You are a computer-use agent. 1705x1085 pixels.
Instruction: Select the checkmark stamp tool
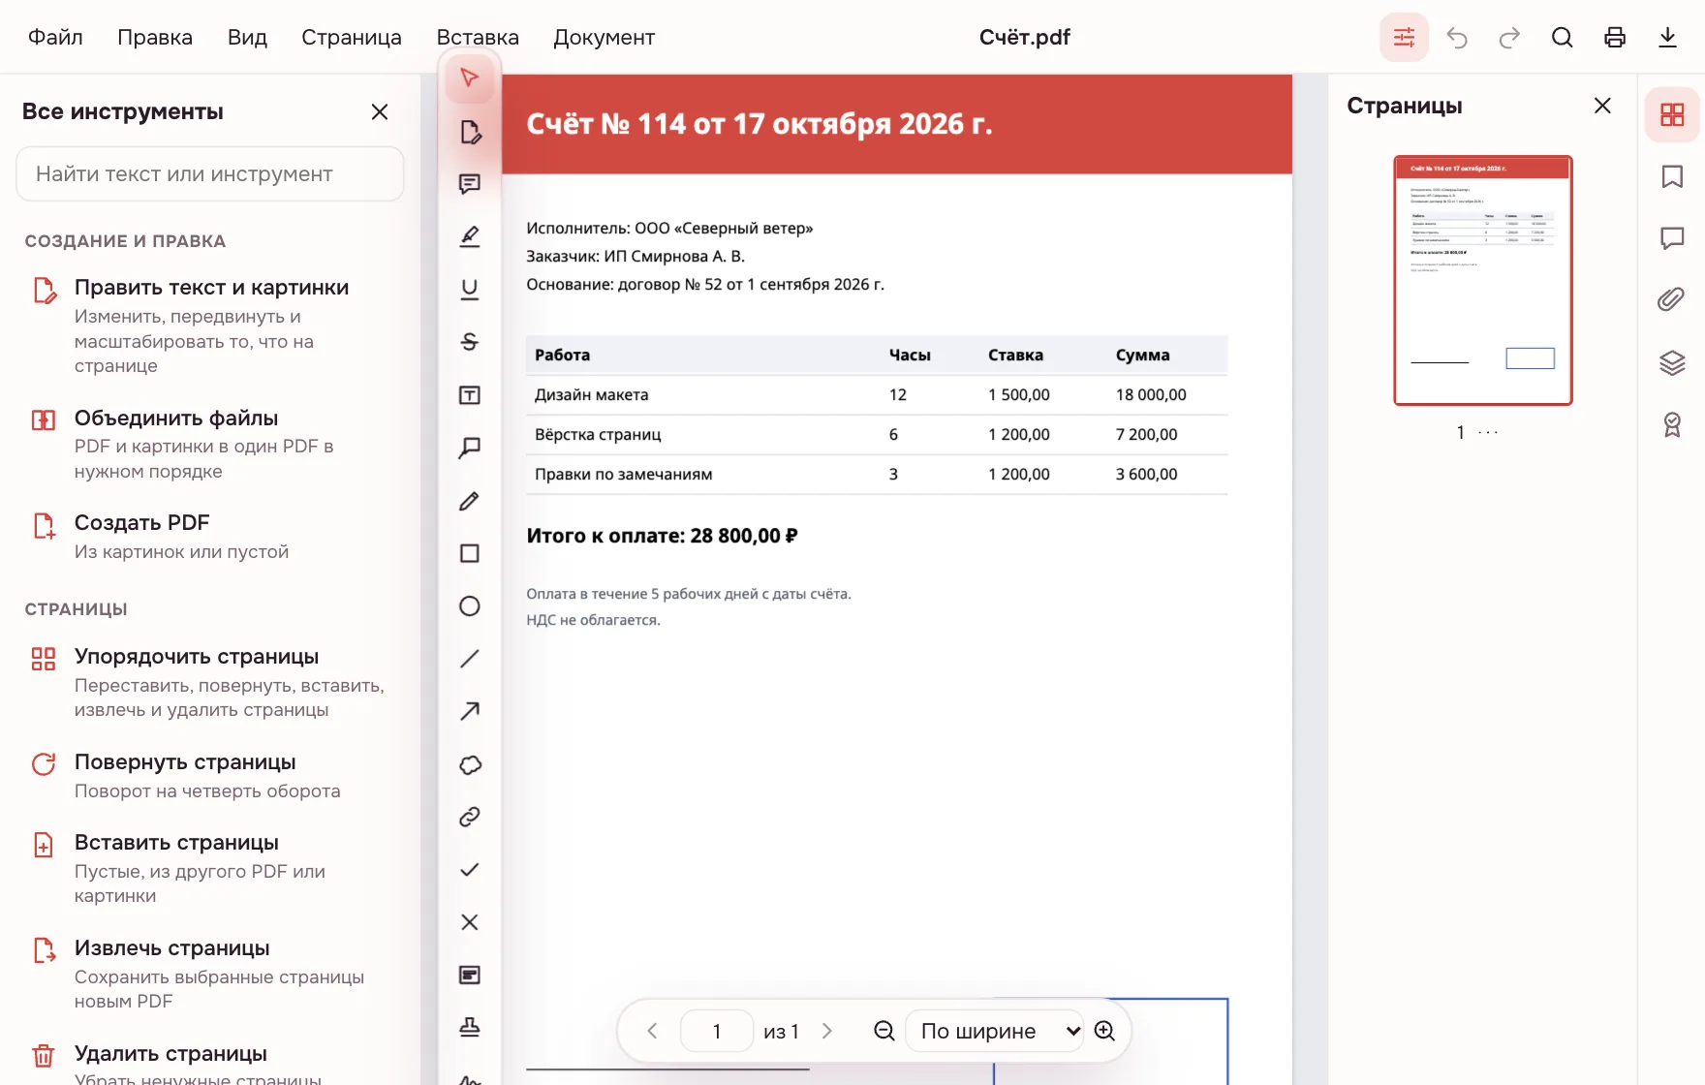(470, 870)
